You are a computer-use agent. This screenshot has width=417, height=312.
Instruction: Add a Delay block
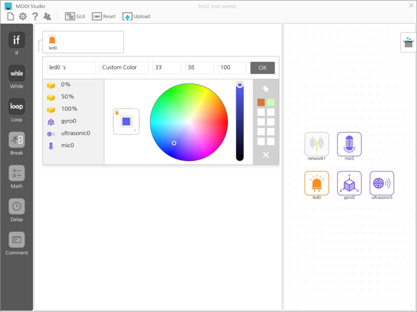pos(17,206)
